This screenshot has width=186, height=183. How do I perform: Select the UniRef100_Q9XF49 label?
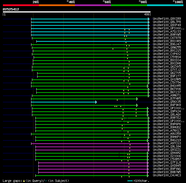[167, 25]
